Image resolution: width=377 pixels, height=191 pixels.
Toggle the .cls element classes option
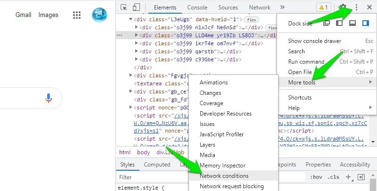coord(333,177)
